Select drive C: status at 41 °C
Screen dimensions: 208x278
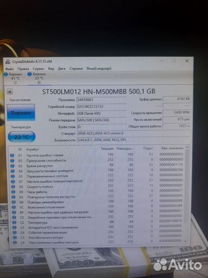click(x=13, y=78)
